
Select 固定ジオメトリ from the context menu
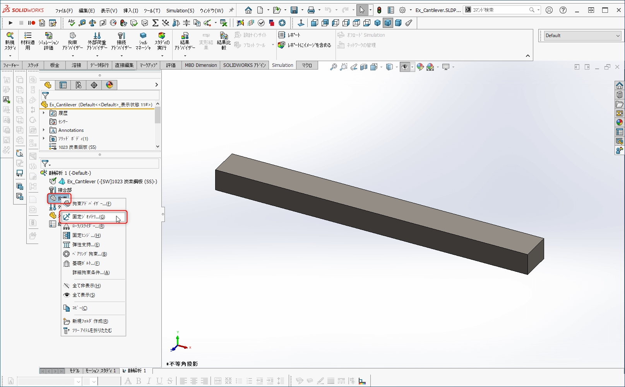(x=88, y=217)
